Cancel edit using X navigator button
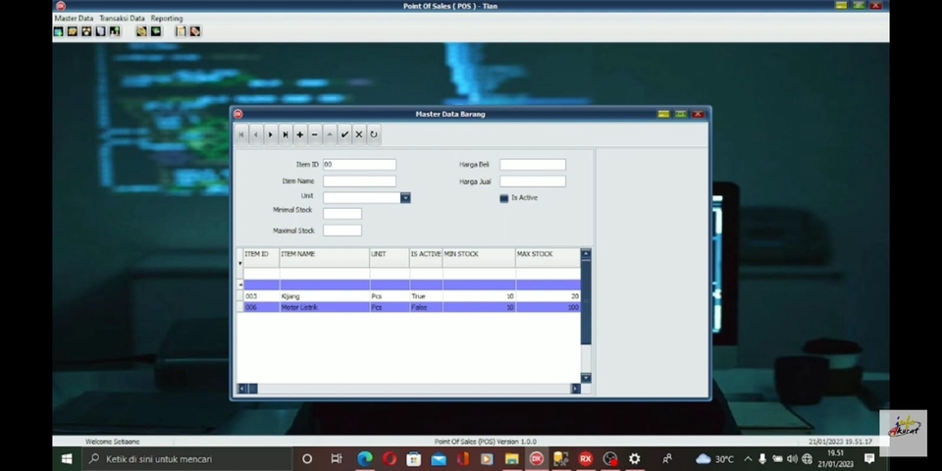The image size is (942, 471). 359,134
